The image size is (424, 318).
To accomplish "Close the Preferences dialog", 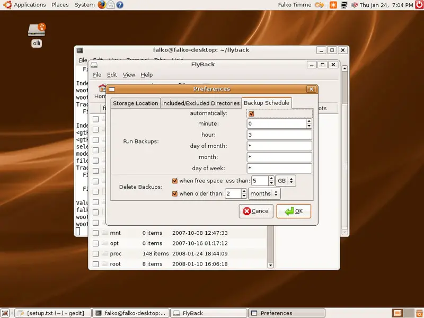I will tap(311, 89).
